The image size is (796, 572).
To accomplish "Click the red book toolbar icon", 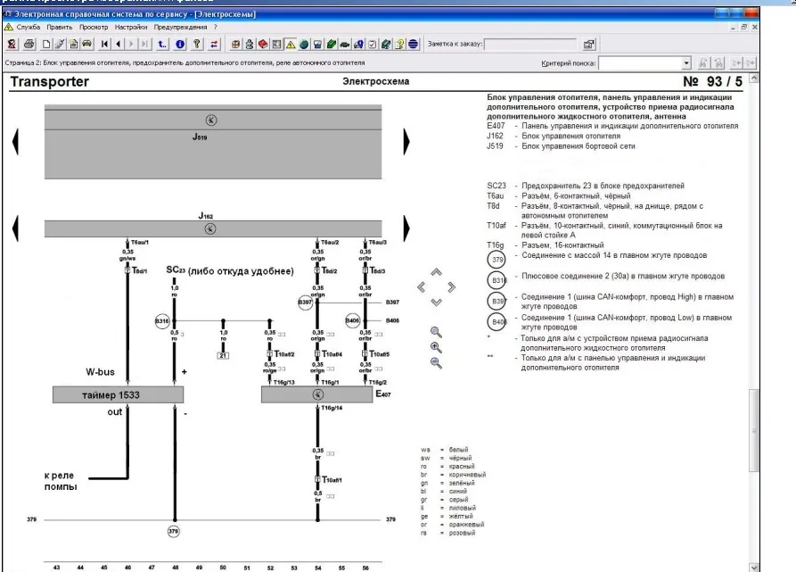I will tap(263, 45).
